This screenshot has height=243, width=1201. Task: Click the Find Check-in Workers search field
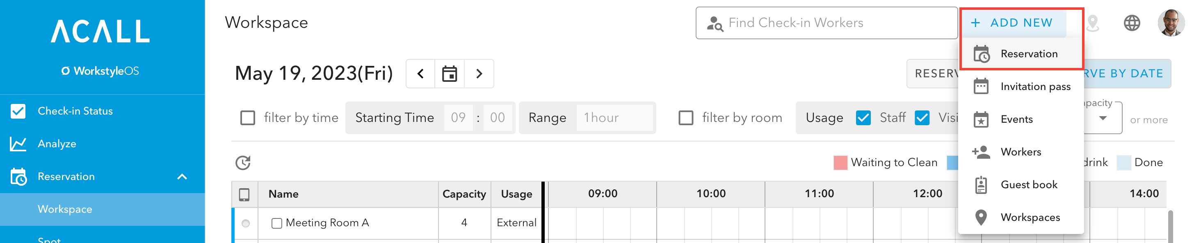[826, 23]
